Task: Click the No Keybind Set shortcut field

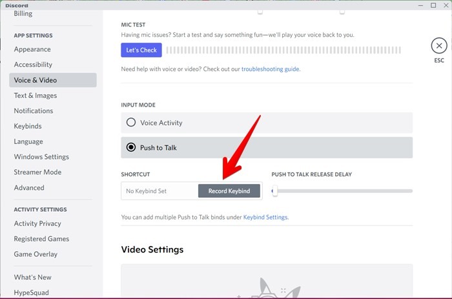Action: coord(159,191)
